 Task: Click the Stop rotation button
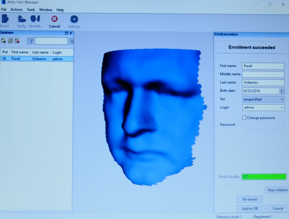click(277, 190)
